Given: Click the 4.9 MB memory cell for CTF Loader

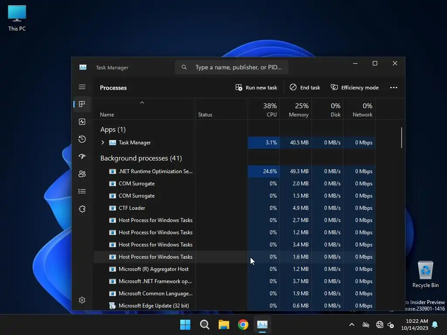Looking at the screenshot, I should [296, 208].
